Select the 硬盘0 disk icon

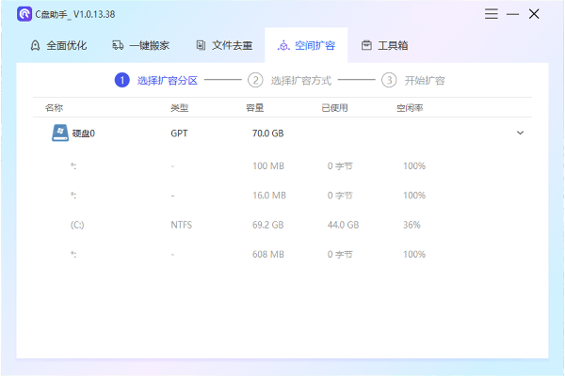pos(59,133)
